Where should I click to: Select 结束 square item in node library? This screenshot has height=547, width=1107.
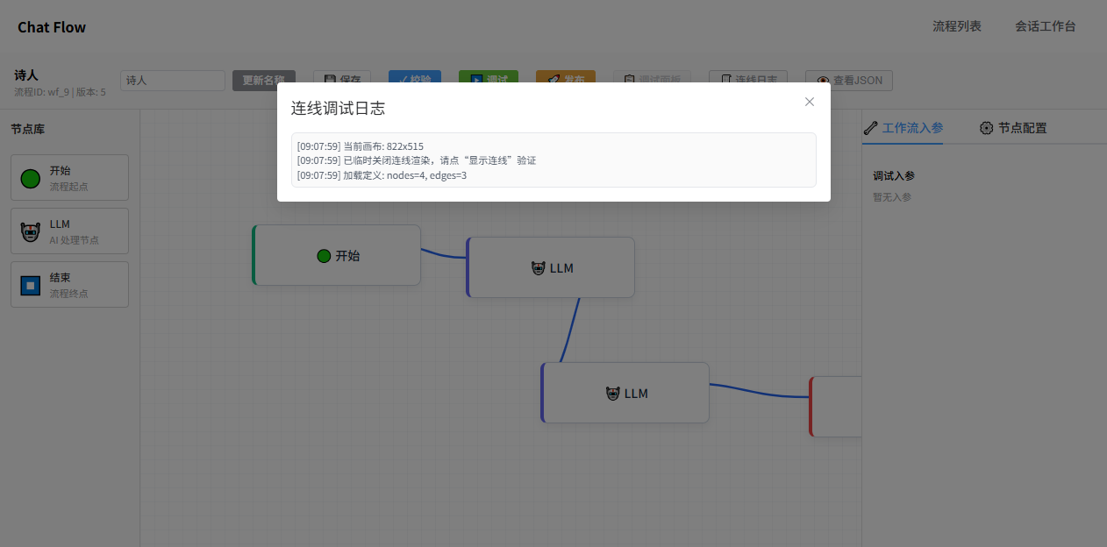(69, 284)
